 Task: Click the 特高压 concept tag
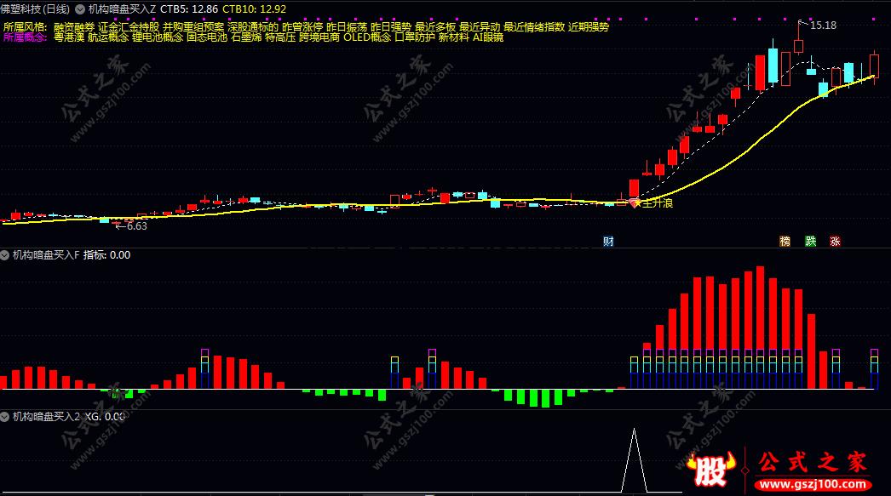point(281,37)
